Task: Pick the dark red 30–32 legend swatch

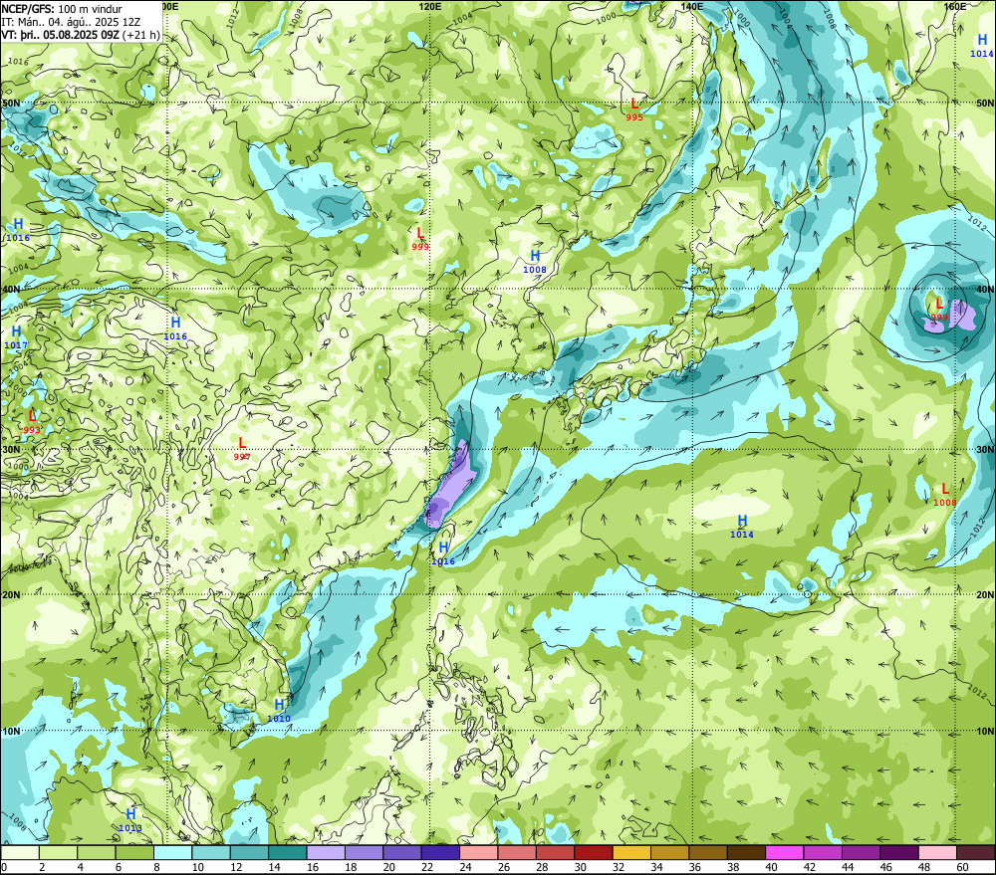Action: (x=594, y=853)
